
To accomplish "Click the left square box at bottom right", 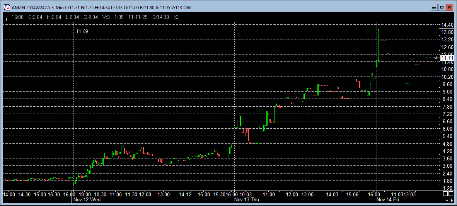I will tap(445, 194).
